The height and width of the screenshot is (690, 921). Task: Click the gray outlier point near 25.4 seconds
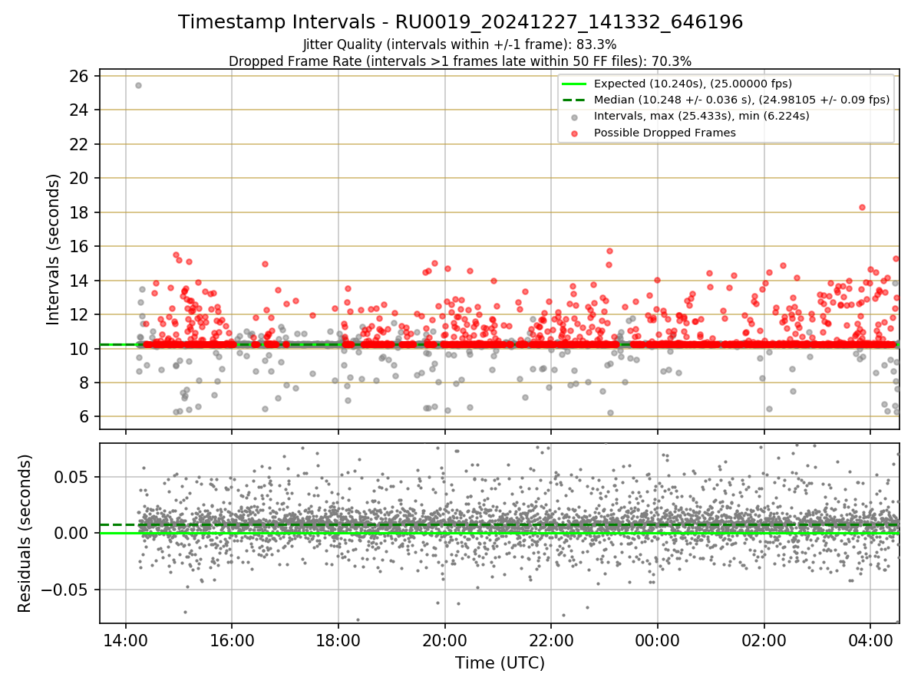[138, 85]
